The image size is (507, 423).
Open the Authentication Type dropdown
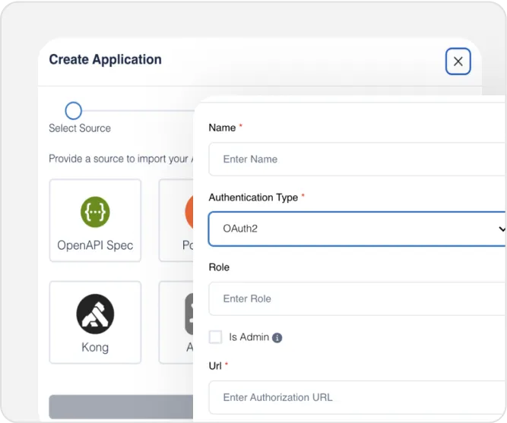357,229
